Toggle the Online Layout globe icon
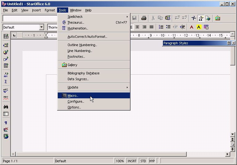 pyautogui.click(x=6, y=136)
